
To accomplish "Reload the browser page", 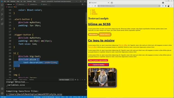I will point(95,6).
